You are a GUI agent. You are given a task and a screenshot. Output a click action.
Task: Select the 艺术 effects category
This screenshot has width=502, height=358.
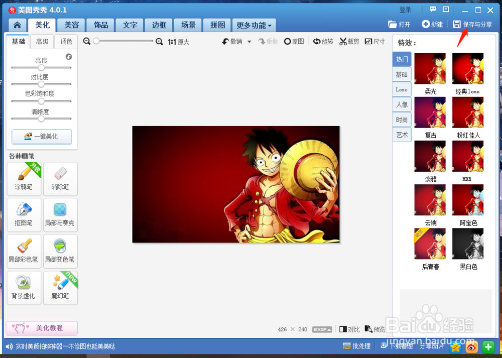[x=402, y=135]
